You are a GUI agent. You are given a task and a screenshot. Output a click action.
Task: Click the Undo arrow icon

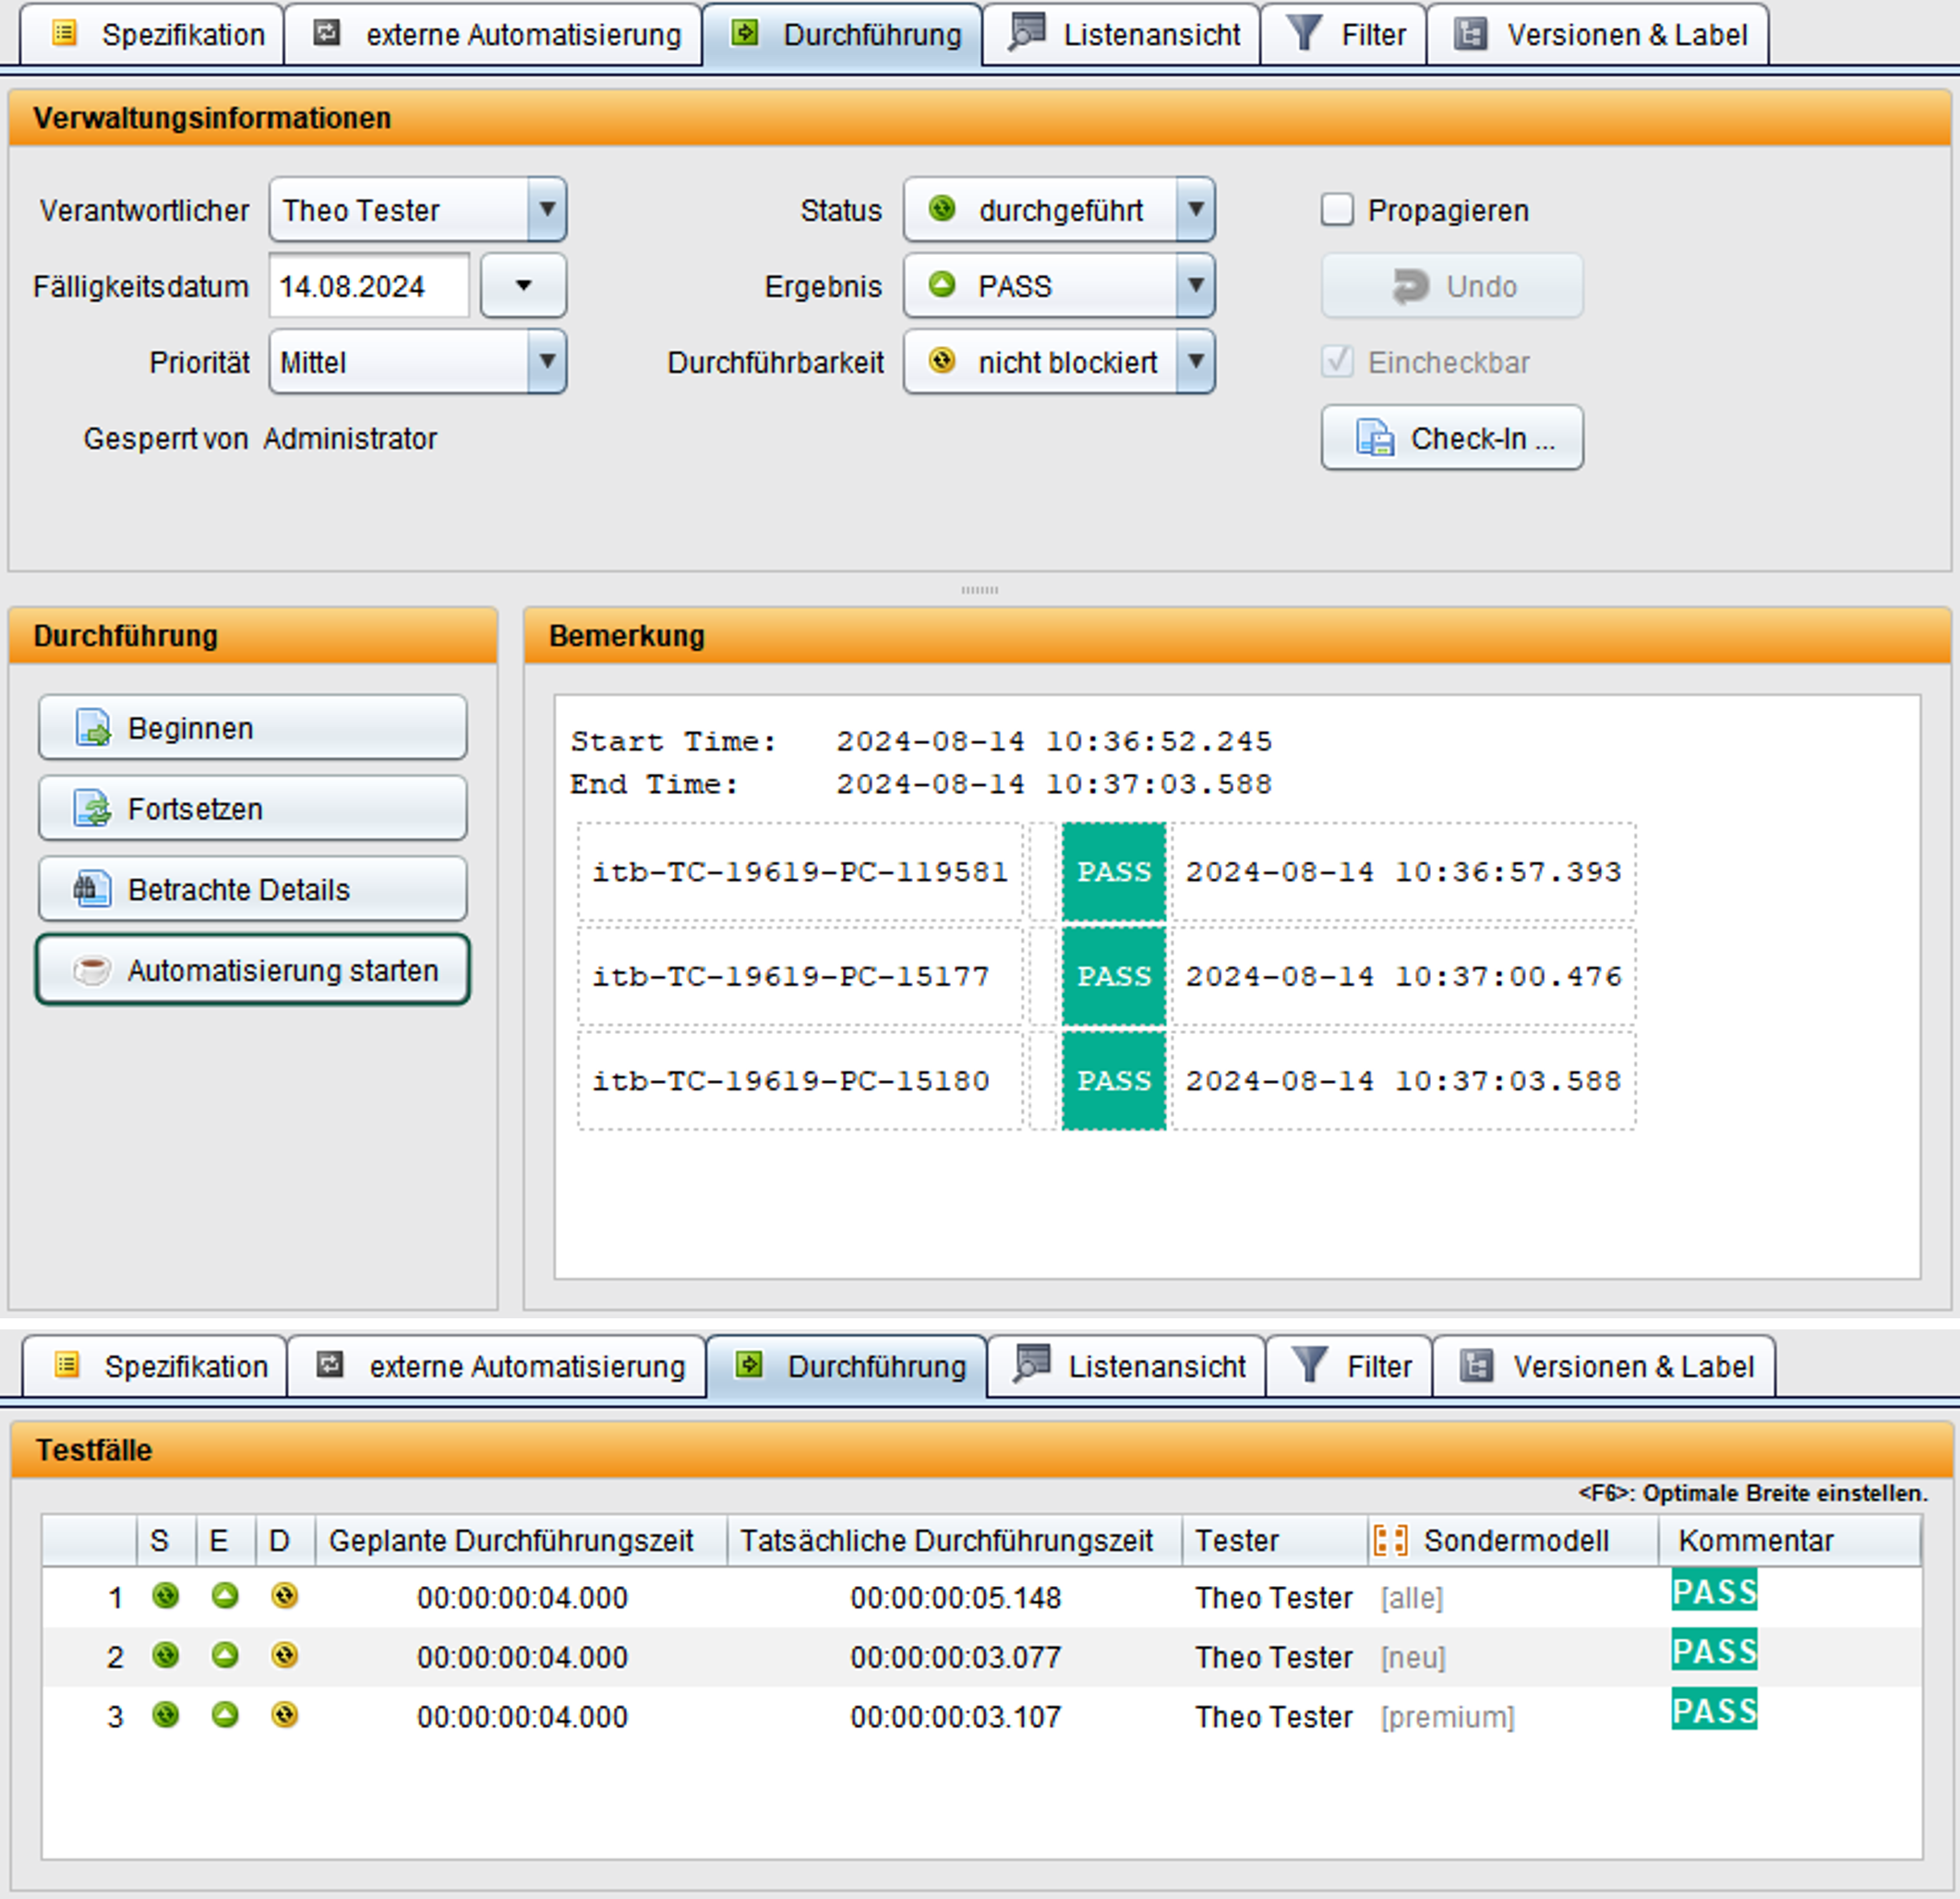coord(1410,286)
